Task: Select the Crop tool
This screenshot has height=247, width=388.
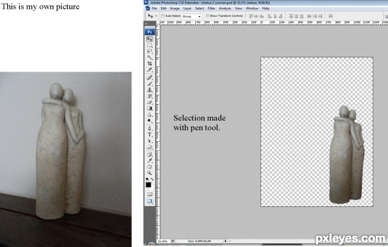Action: click(150, 63)
